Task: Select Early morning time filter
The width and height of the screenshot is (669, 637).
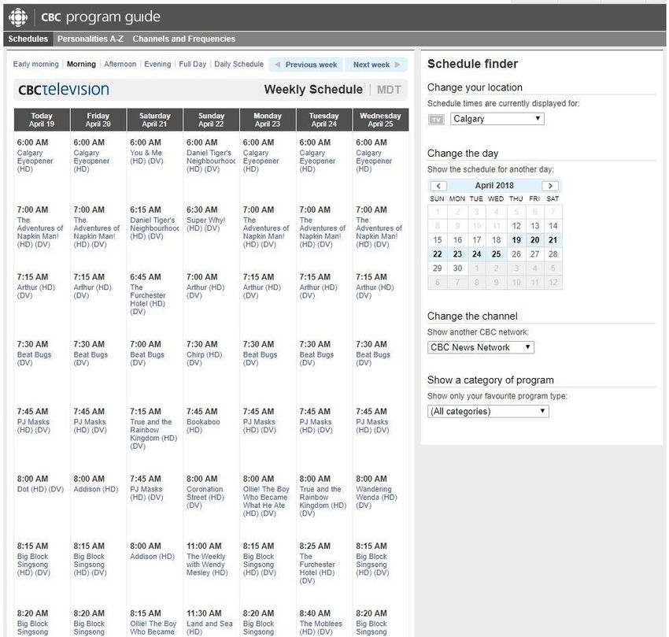Action: coord(36,64)
